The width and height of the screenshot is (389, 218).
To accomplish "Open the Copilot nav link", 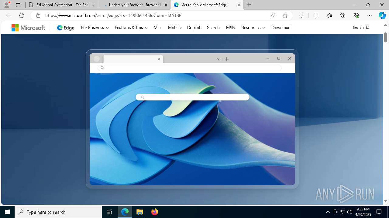I will click(194, 28).
